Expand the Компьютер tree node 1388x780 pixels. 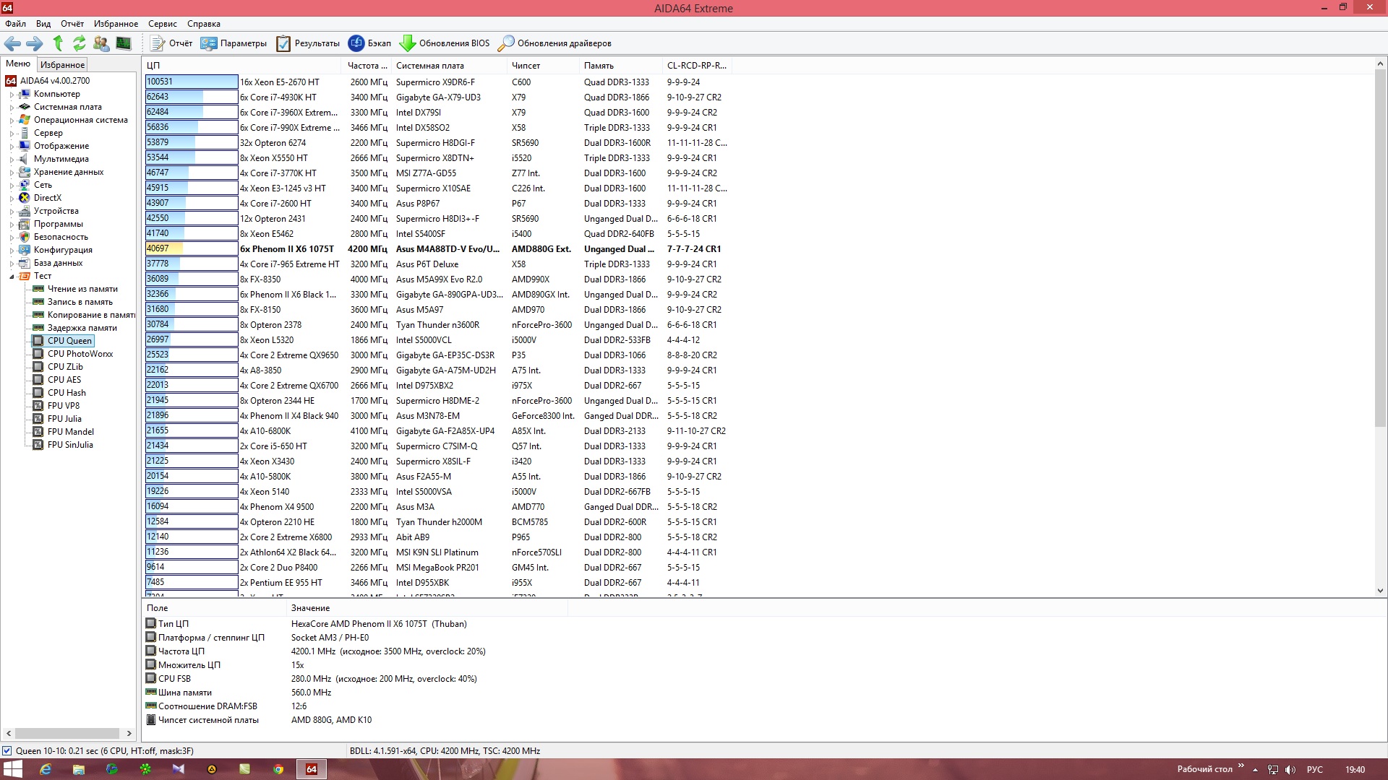pos(12,95)
